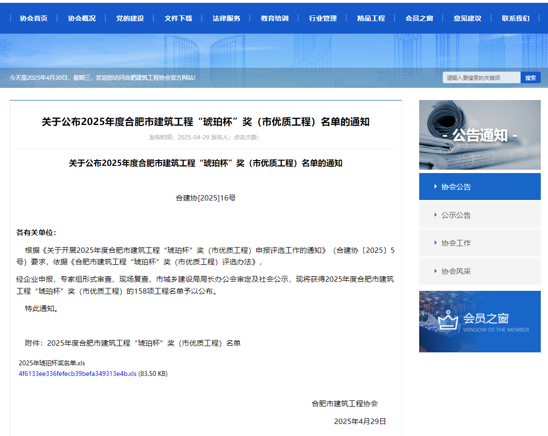Select 协会公告 in the sidebar
Image resolution: width=548 pixels, height=436 pixels.
(480, 187)
